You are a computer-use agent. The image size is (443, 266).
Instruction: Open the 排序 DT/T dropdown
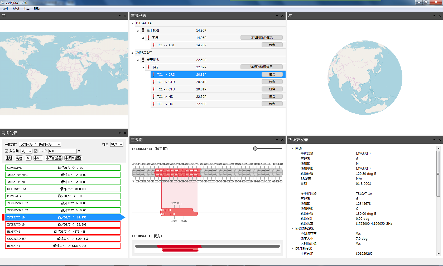tap(117, 144)
